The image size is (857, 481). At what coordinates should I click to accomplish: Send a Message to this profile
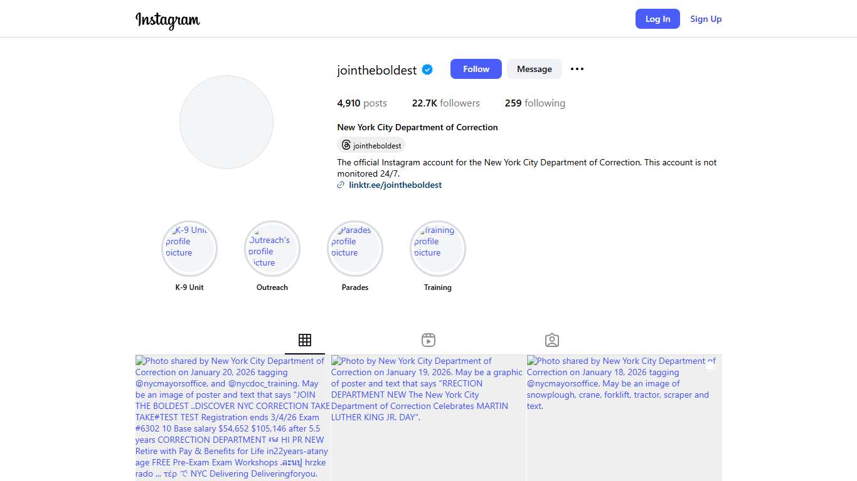[534, 69]
